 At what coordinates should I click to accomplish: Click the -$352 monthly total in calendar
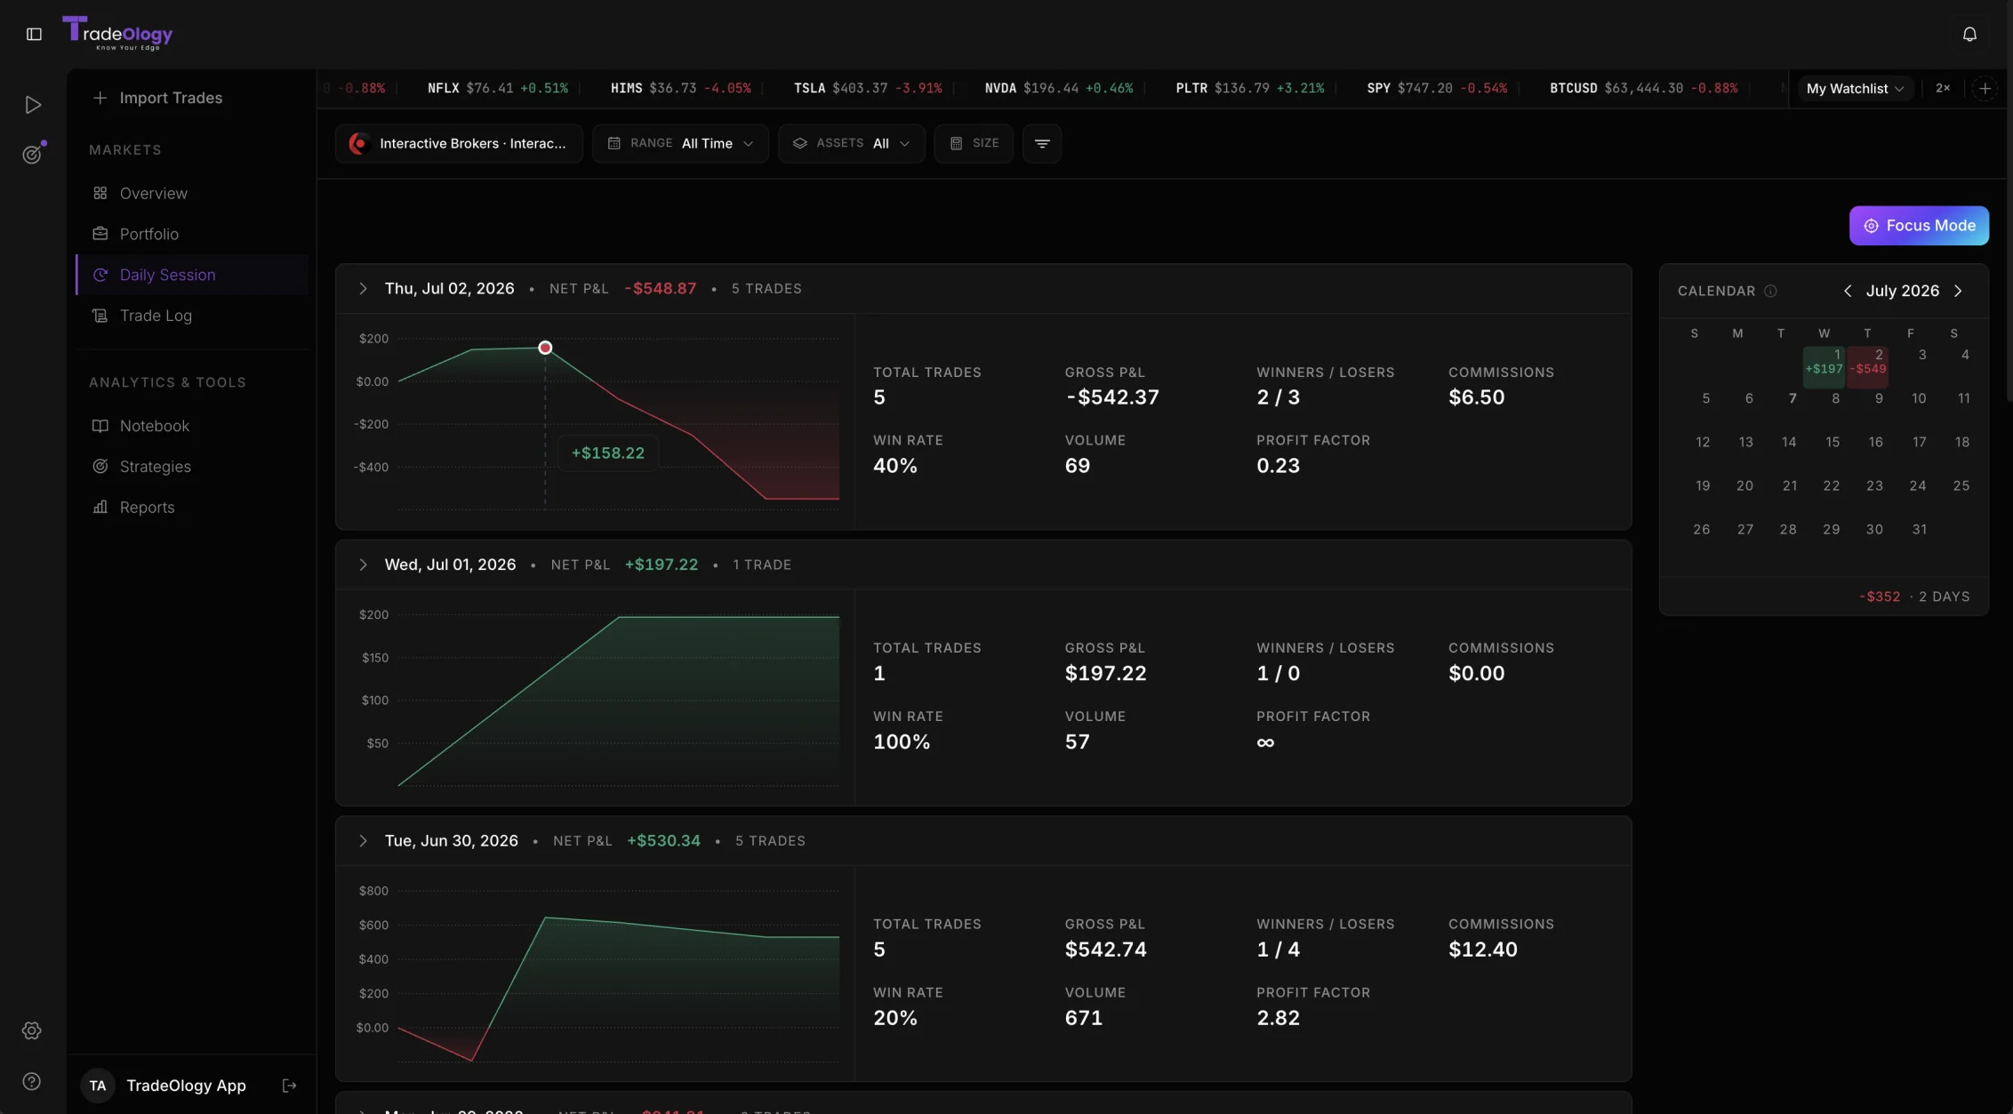[1880, 597]
